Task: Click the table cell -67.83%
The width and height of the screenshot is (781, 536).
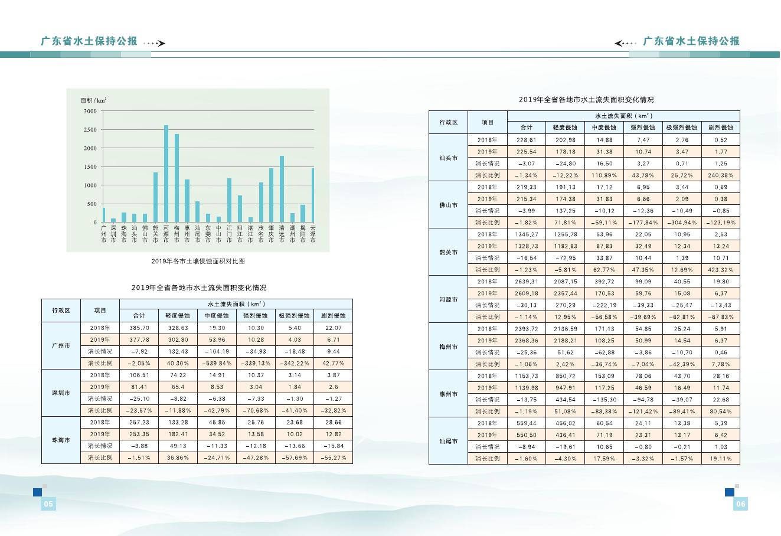Action: click(721, 317)
